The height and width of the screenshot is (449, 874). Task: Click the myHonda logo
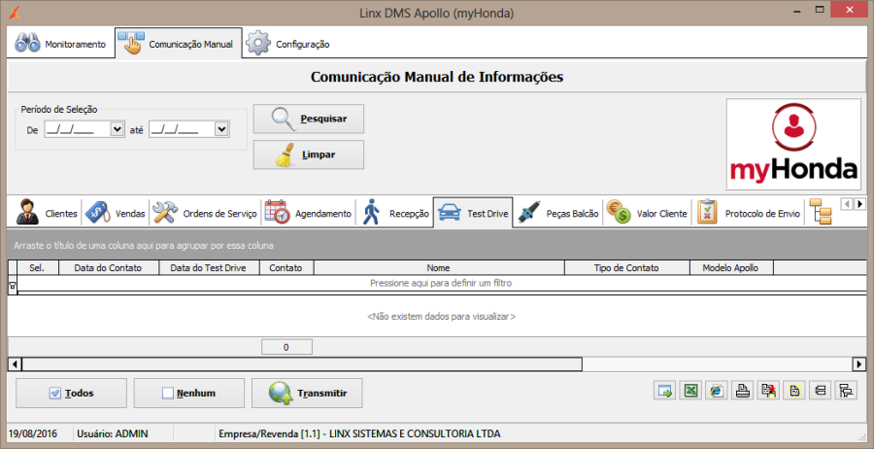[x=793, y=144]
